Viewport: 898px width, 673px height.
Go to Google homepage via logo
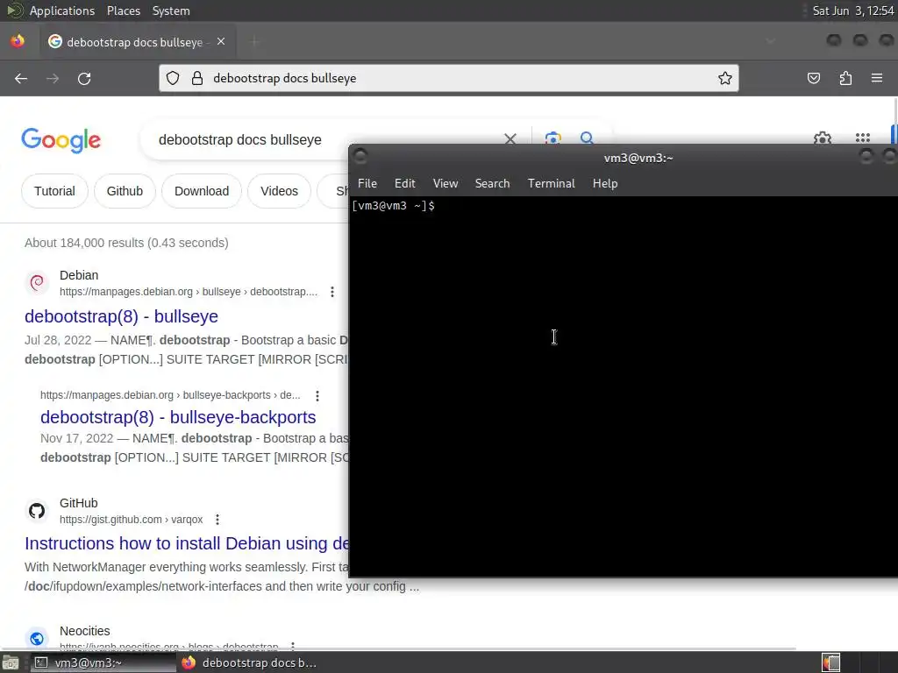(x=61, y=140)
